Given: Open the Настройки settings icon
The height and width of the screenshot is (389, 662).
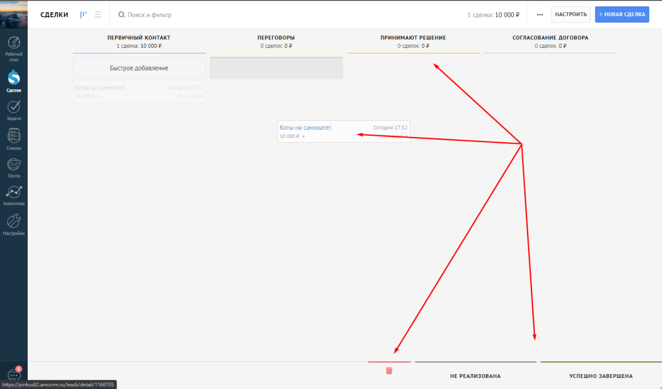Looking at the screenshot, I should click(x=14, y=222).
